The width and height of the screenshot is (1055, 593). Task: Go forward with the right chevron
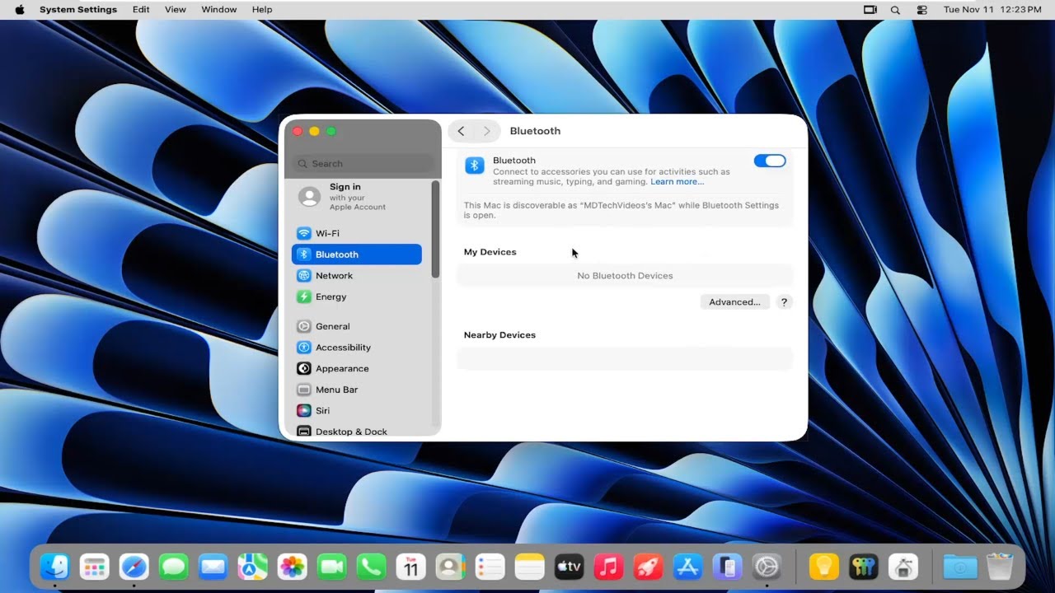[486, 131]
